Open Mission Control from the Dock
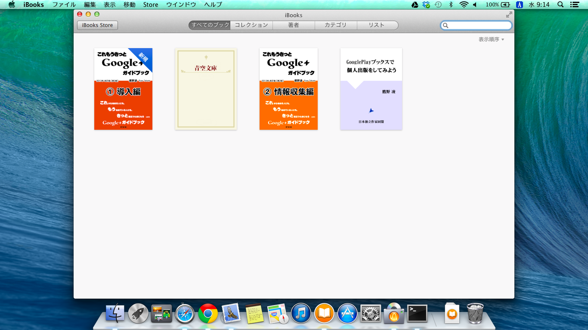The height and width of the screenshot is (330, 588). coord(161,314)
